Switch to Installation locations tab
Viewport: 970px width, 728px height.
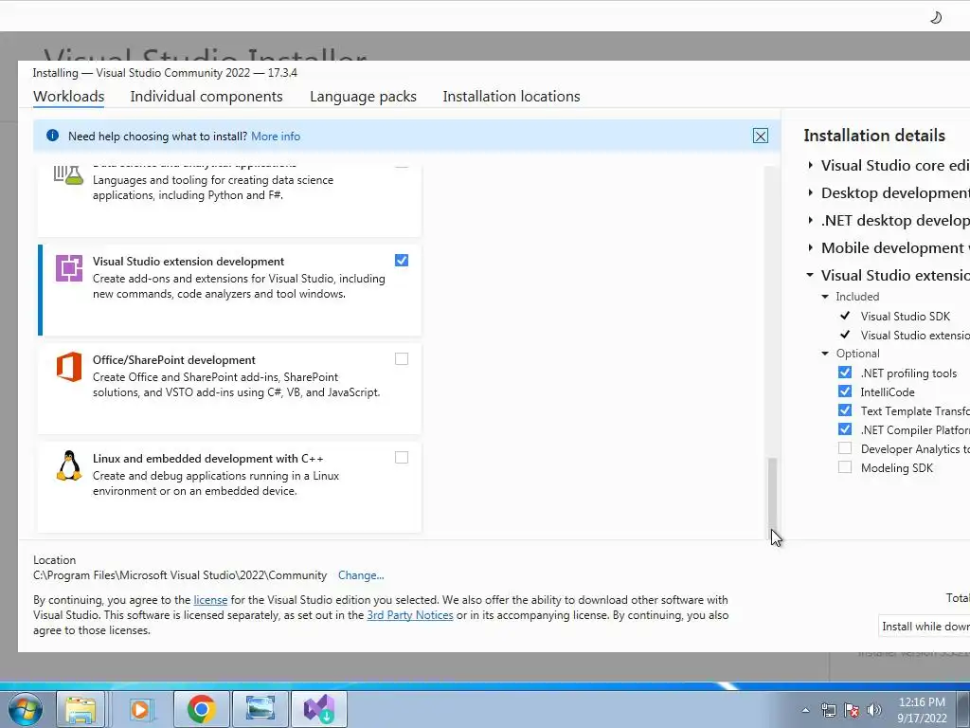click(512, 97)
